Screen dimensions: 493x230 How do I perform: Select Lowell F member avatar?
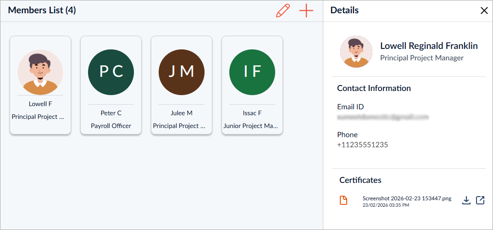tap(40, 72)
